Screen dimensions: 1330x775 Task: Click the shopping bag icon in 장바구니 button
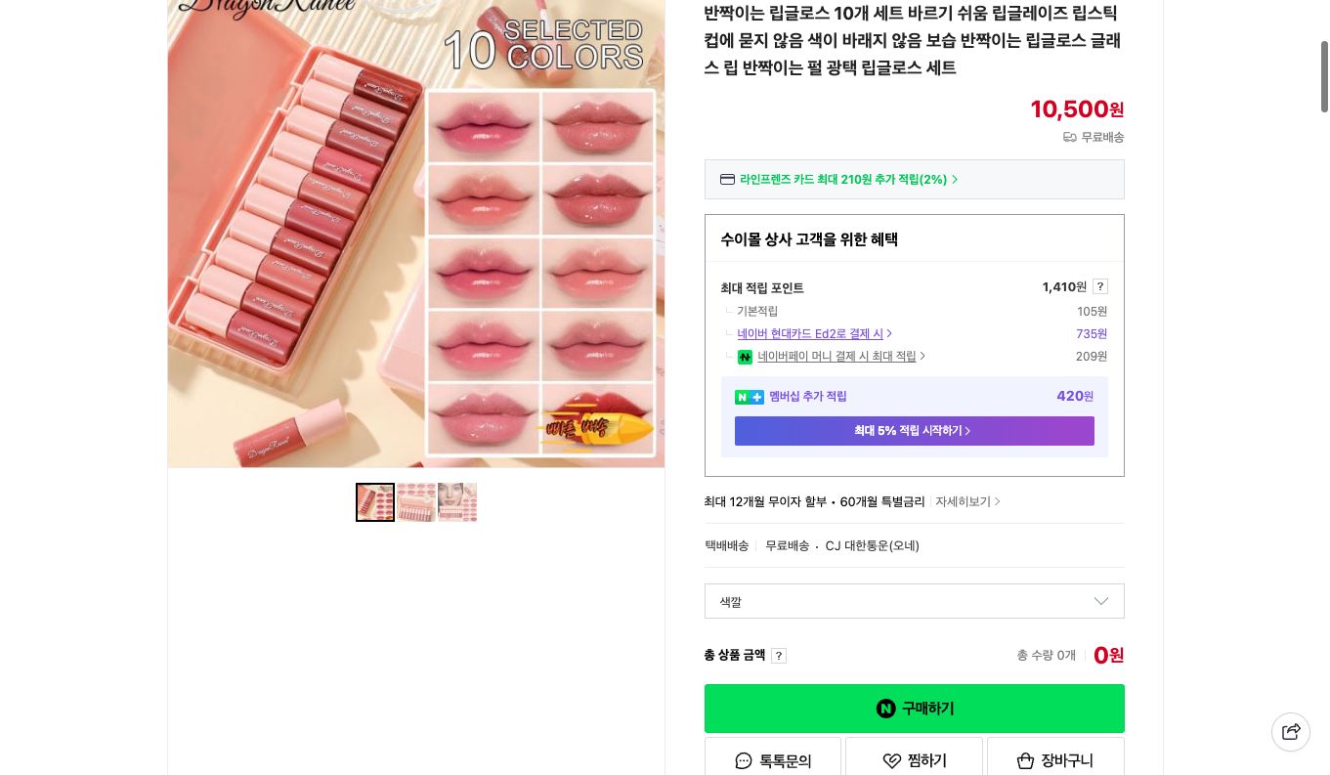click(1025, 760)
